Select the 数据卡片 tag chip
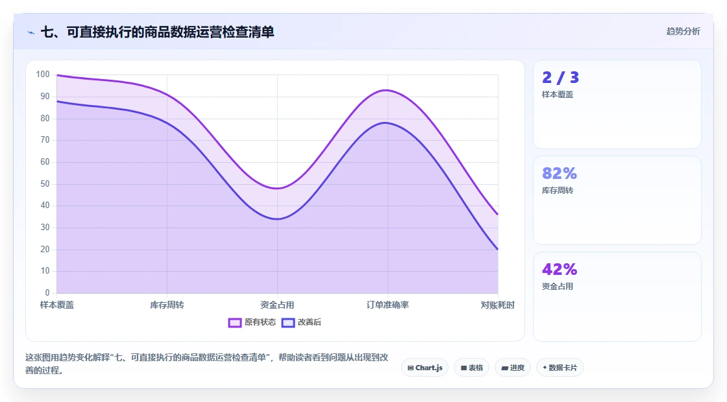The height and width of the screenshot is (402, 727). [560, 368]
